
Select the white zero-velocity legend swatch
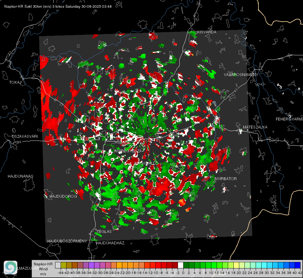tap(180, 265)
